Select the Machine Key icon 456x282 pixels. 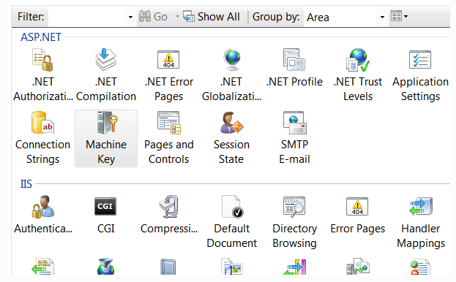tap(106, 138)
